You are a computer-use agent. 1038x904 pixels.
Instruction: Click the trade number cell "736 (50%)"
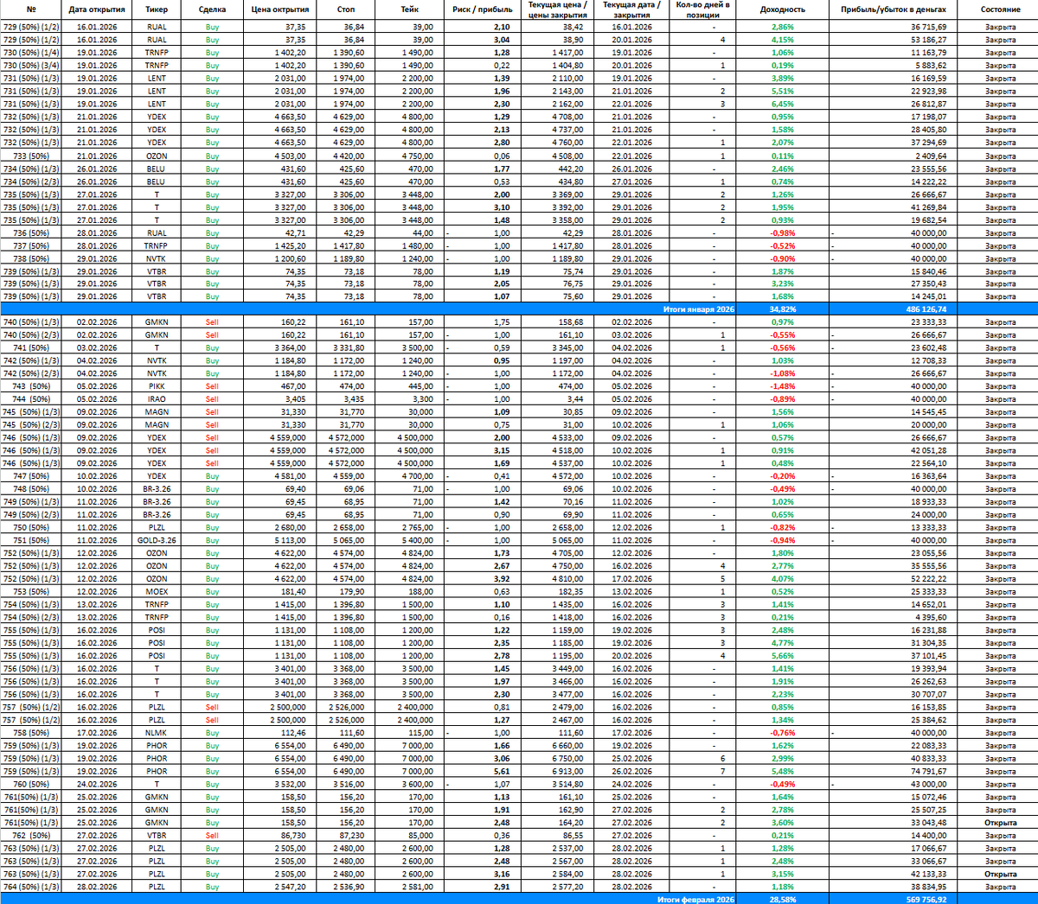(31, 233)
